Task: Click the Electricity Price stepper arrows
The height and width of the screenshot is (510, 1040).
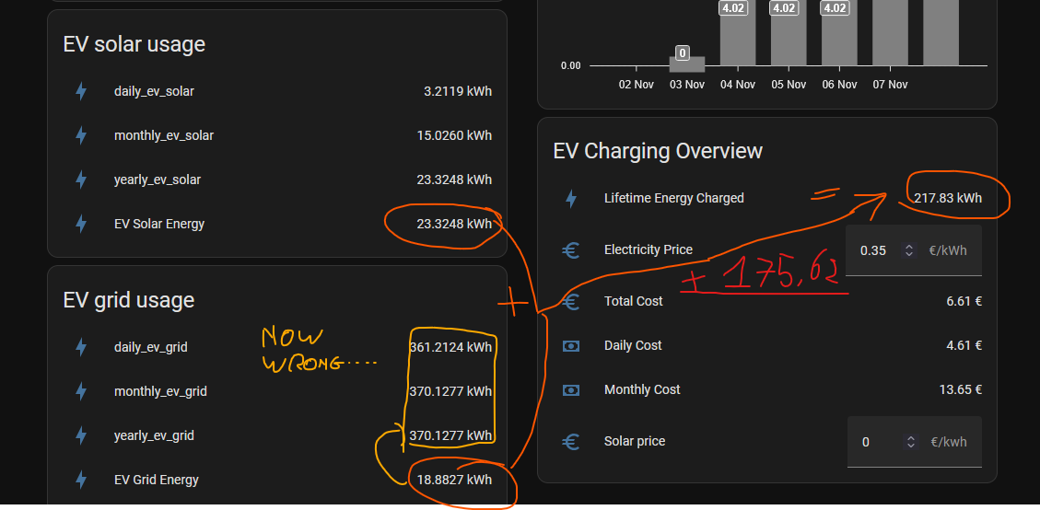Action: 909,250
